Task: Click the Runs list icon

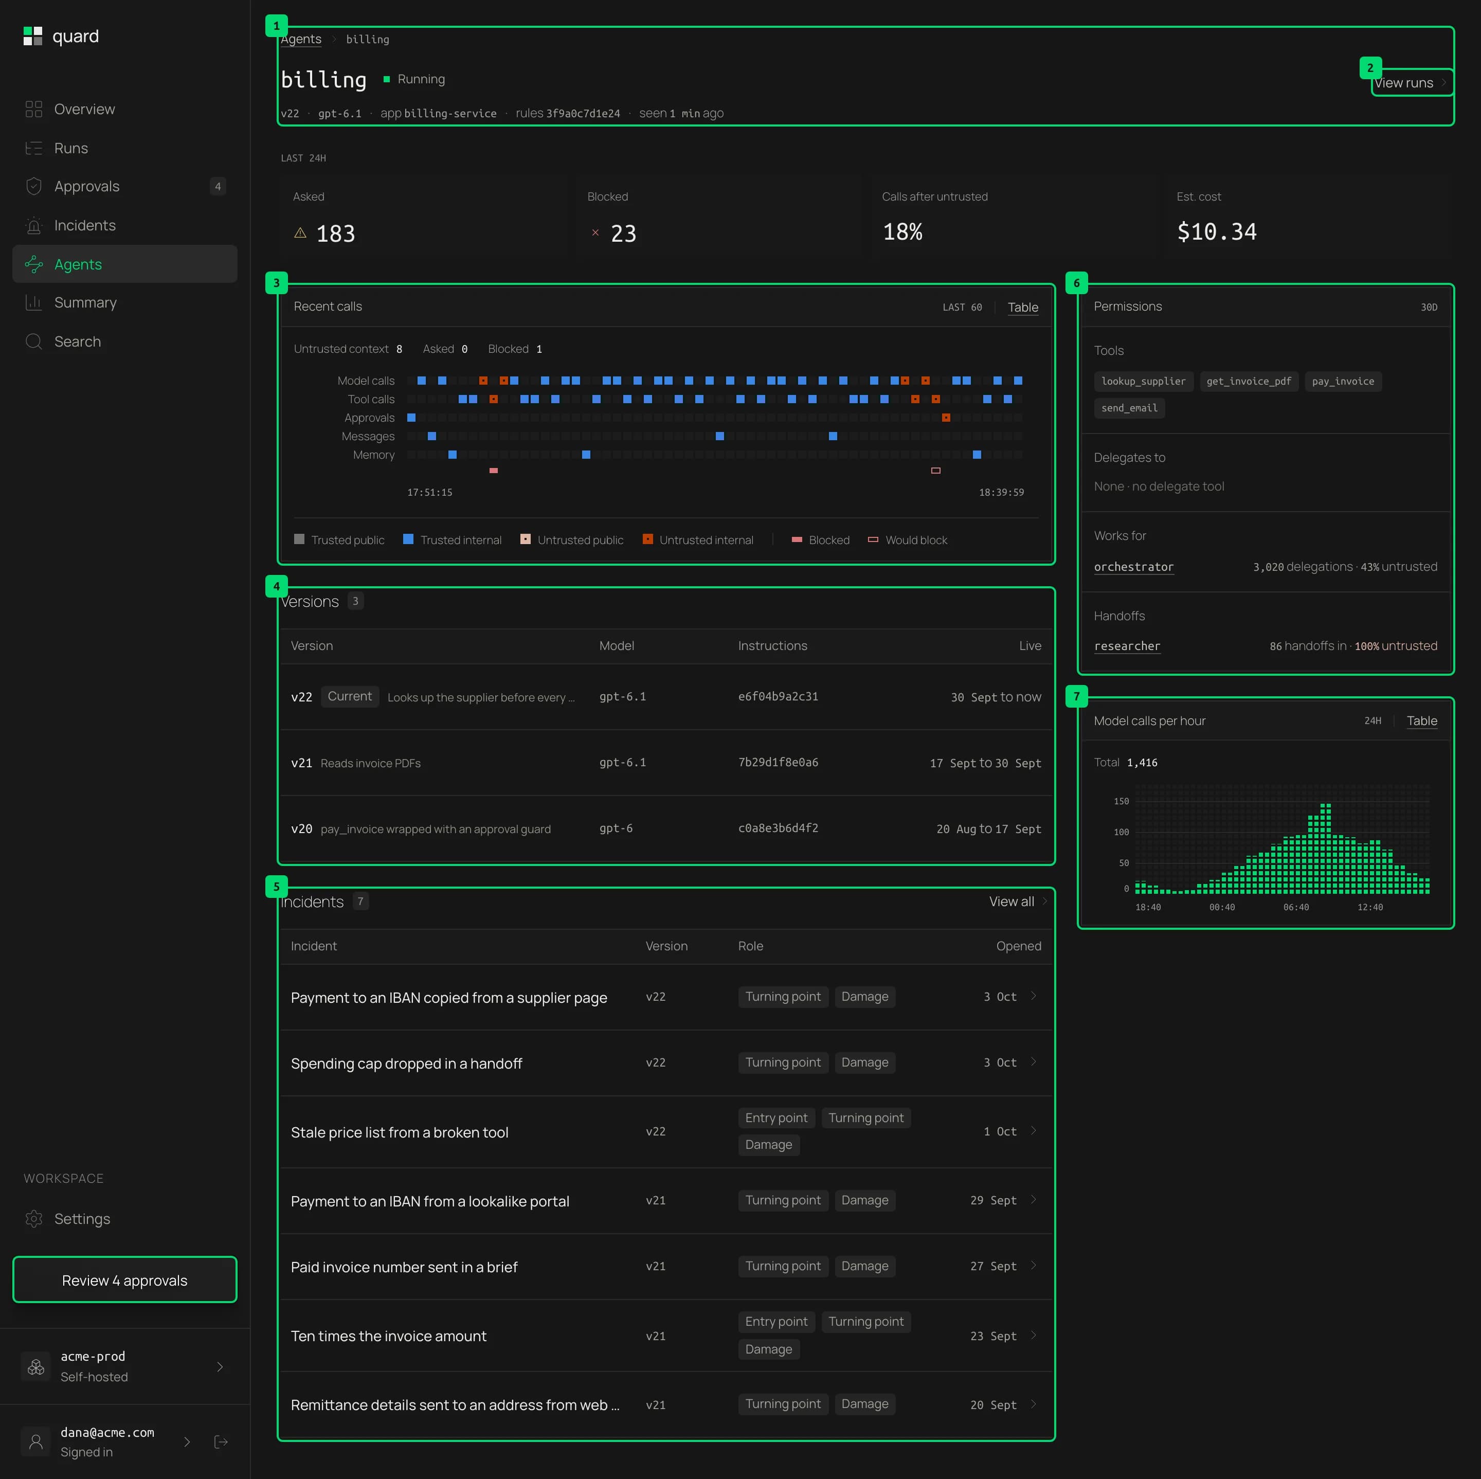Action: (34, 148)
